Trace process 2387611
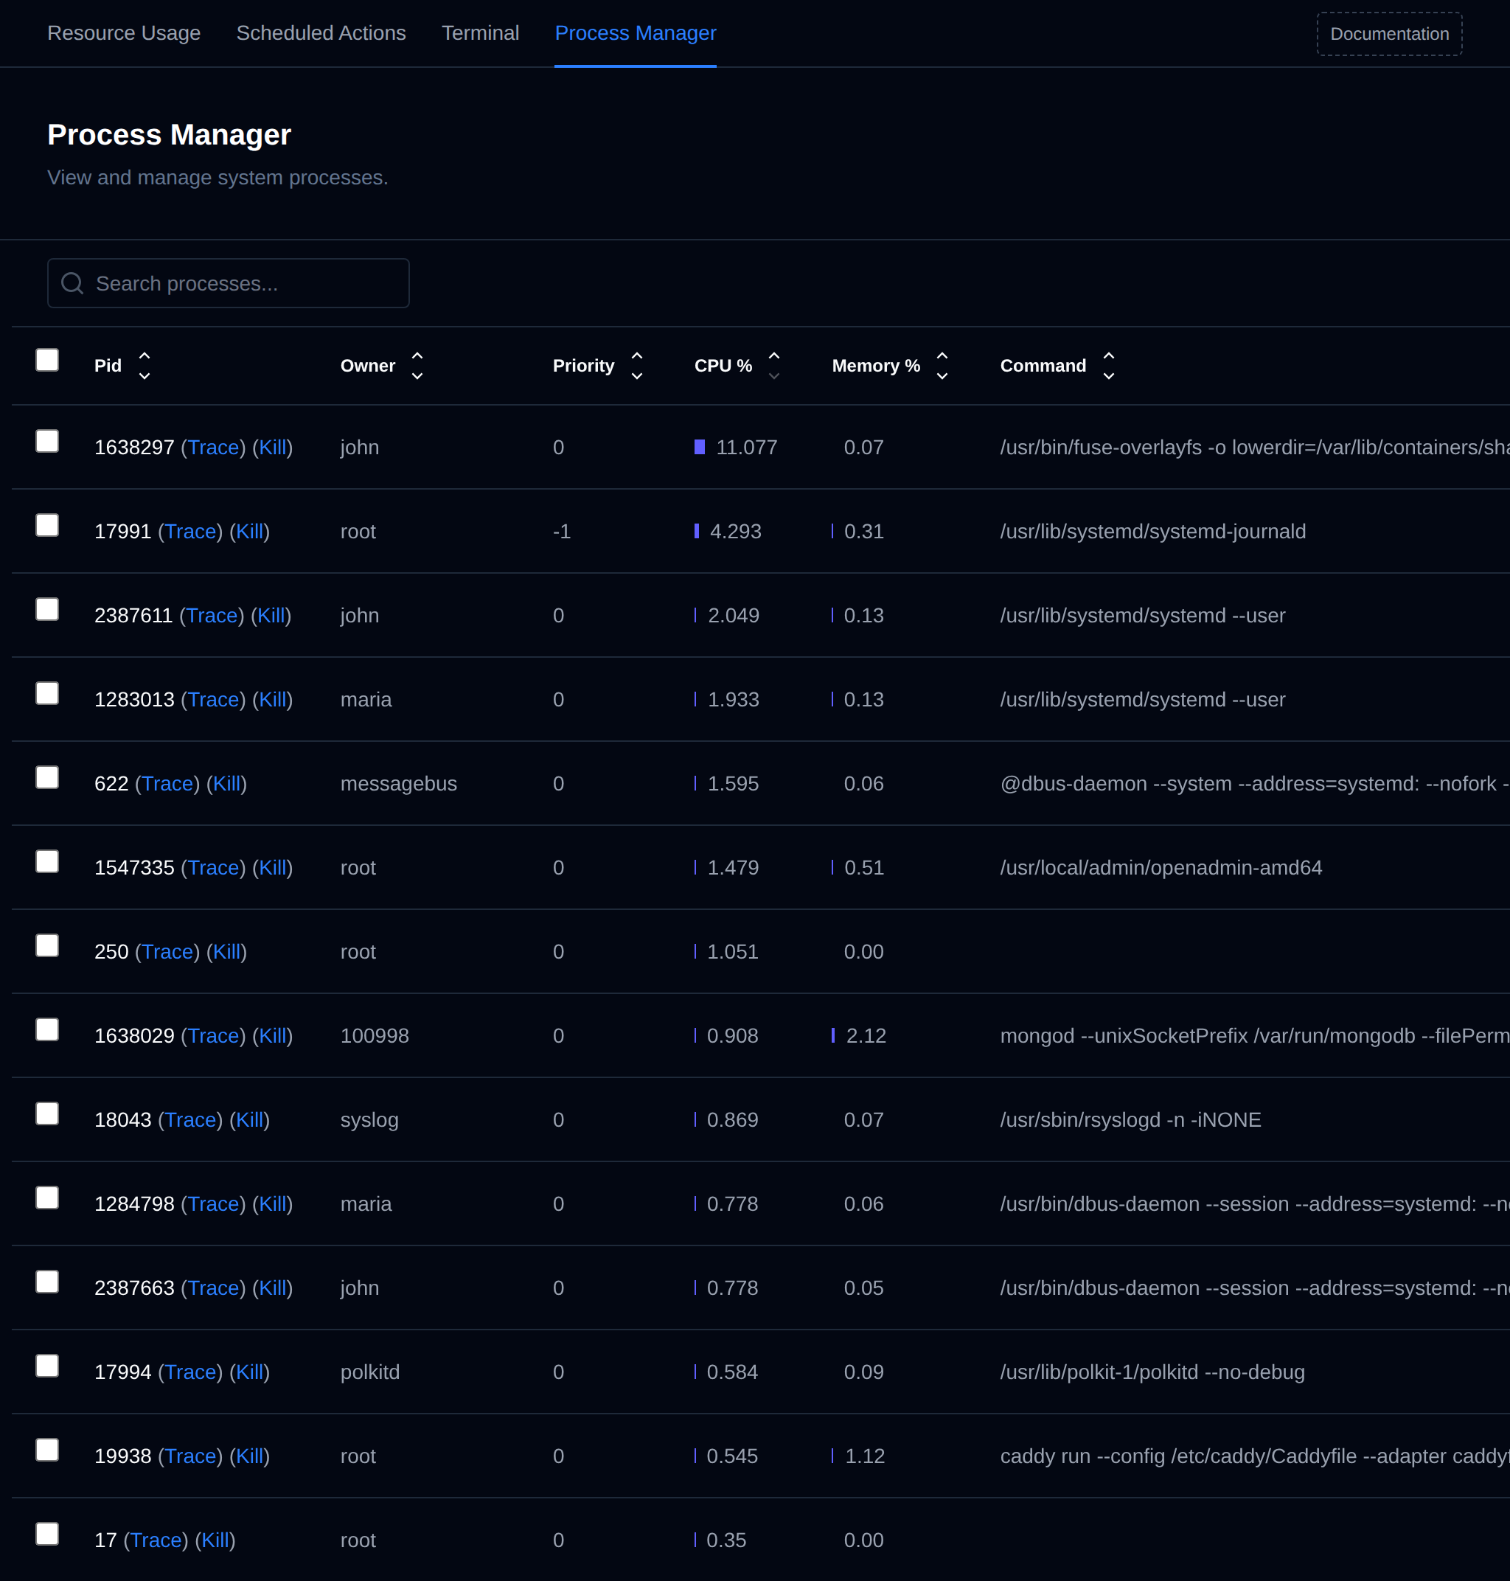This screenshot has width=1510, height=1581. (x=212, y=616)
